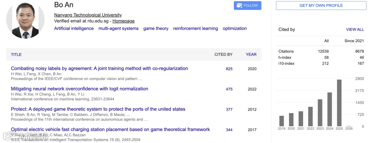The height and width of the screenshot is (143, 372).
Task: Select the game theory interest tag
Action: pos(156,29)
